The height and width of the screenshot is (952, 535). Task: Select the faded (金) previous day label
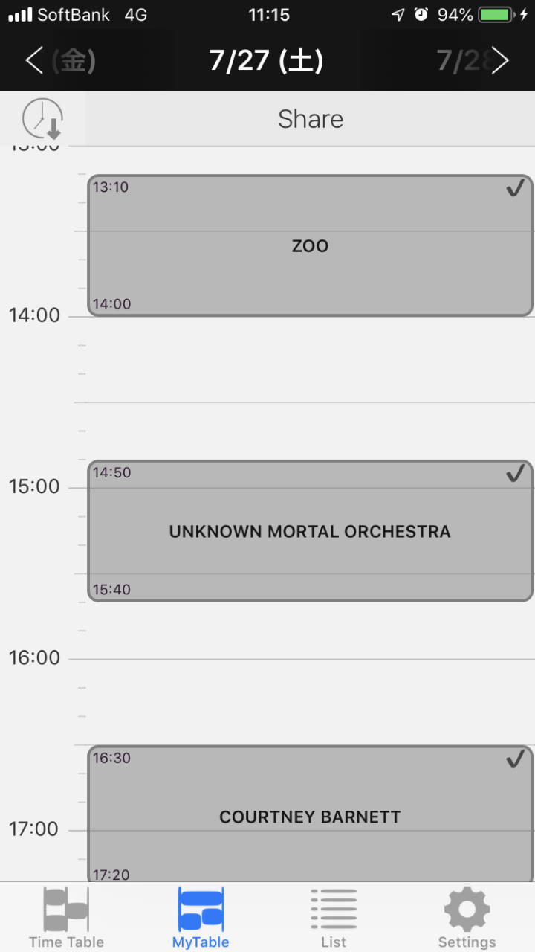(73, 61)
